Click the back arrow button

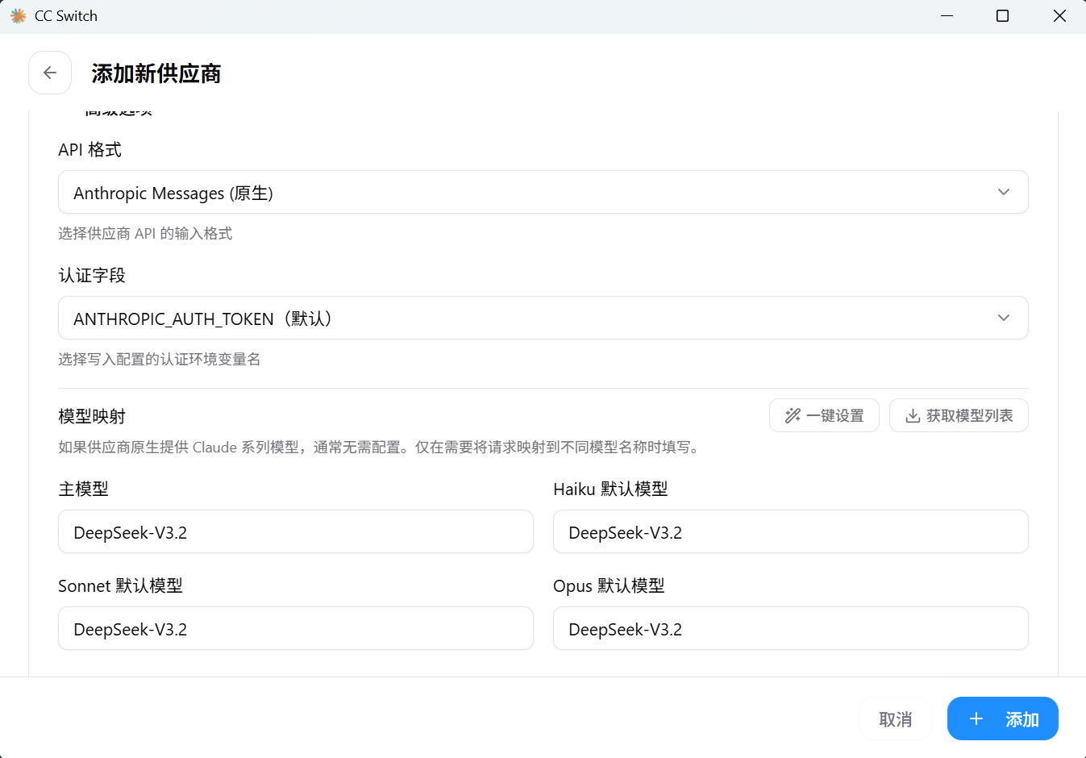click(50, 73)
